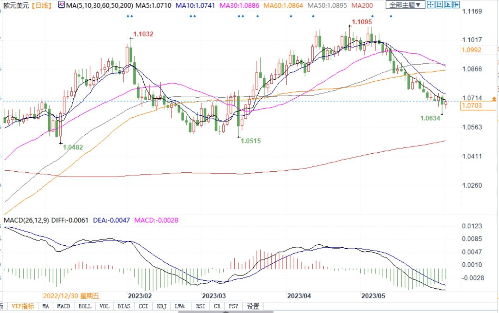Click the 1.1095 peak price label
499x313 pixels.
(x=362, y=22)
